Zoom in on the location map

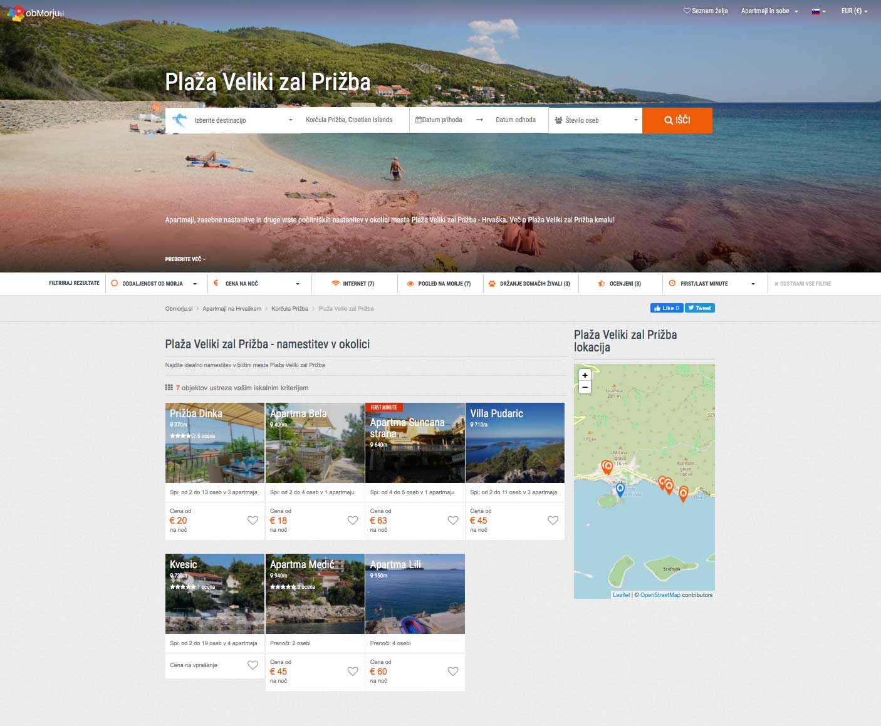tap(585, 375)
